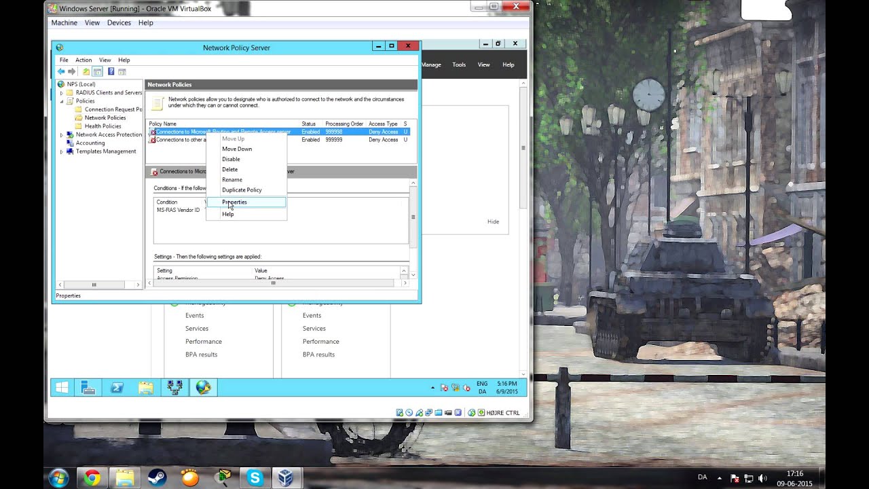The width and height of the screenshot is (869, 489).
Task: Open the Tools menu in Server Manager
Action: click(459, 65)
